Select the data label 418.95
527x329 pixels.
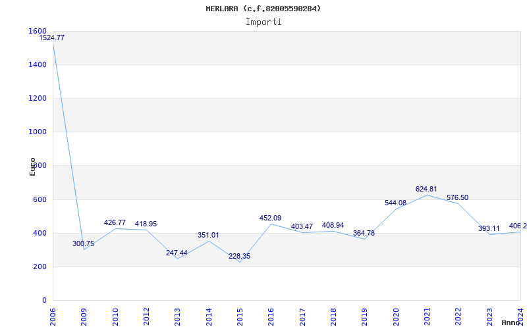[x=146, y=224]
